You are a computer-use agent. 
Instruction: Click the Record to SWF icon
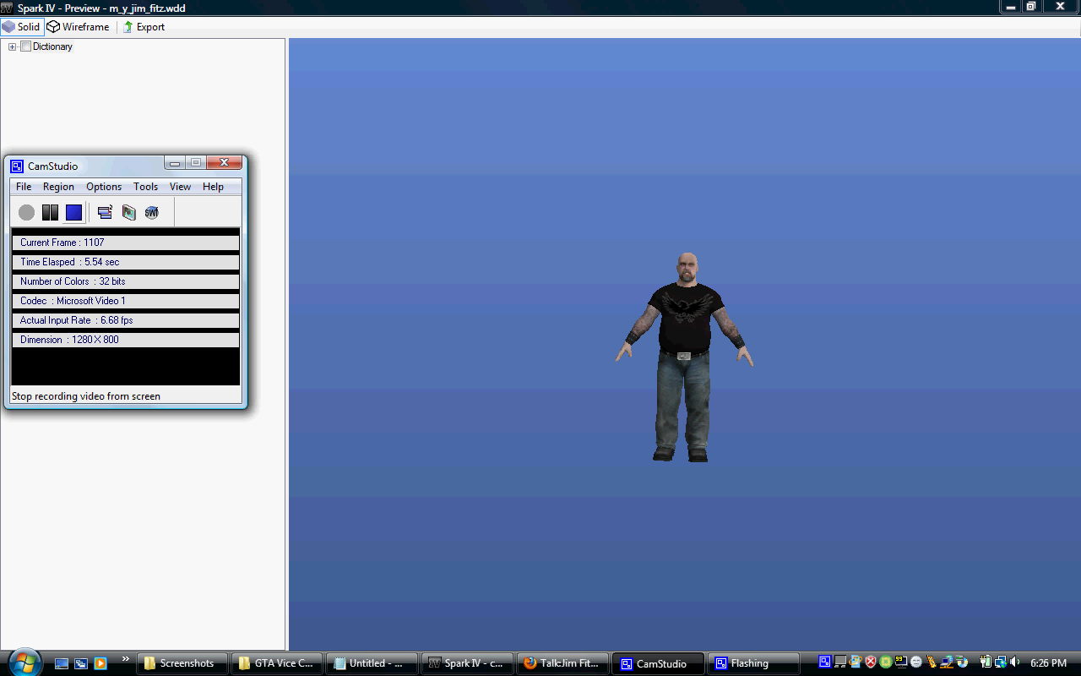pyautogui.click(x=152, y=212)
